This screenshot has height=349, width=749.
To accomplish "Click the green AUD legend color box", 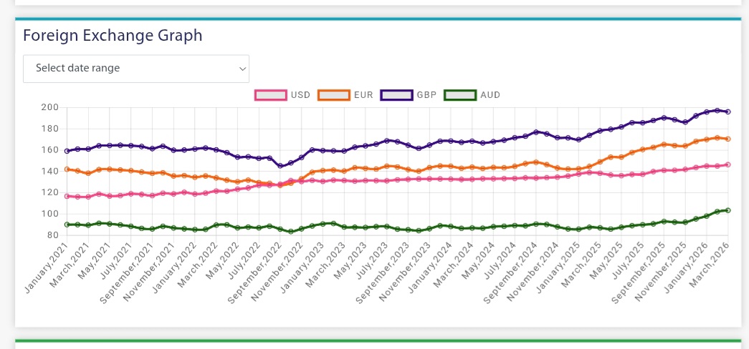I will 460,95.
